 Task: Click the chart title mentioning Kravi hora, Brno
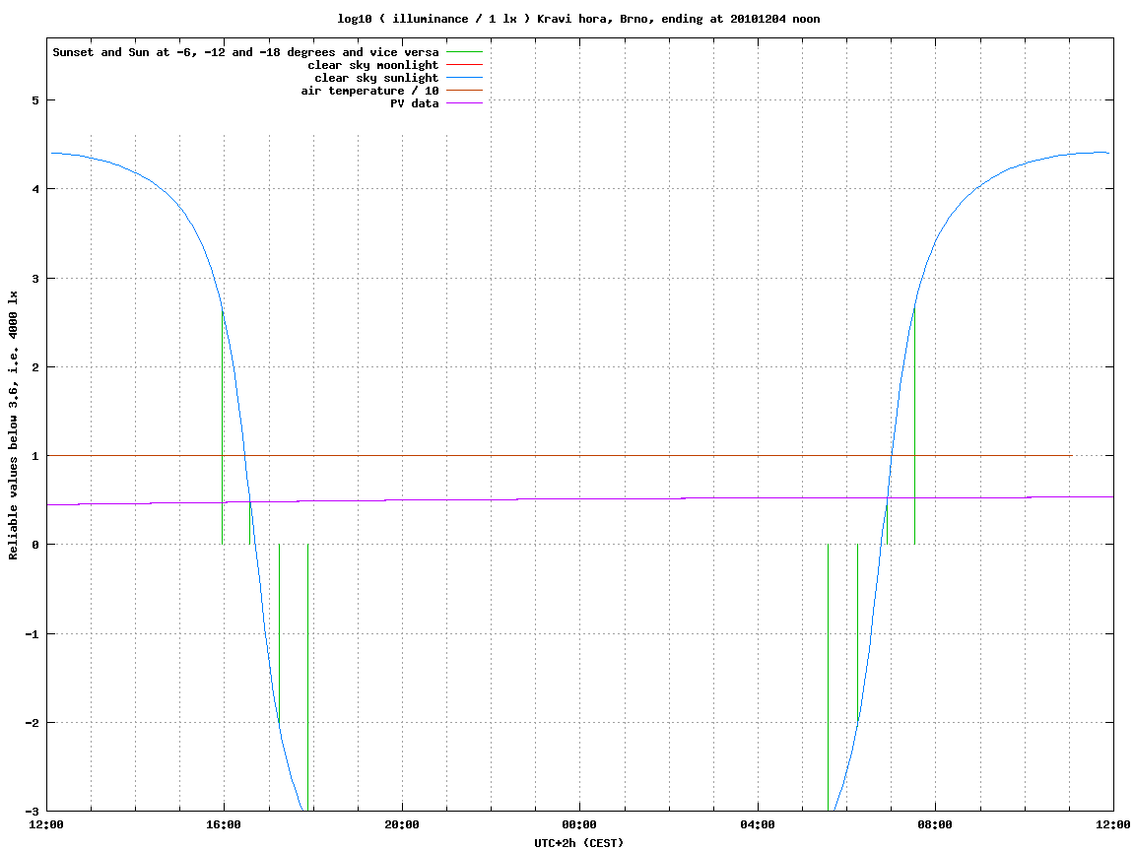pos(578,19)
